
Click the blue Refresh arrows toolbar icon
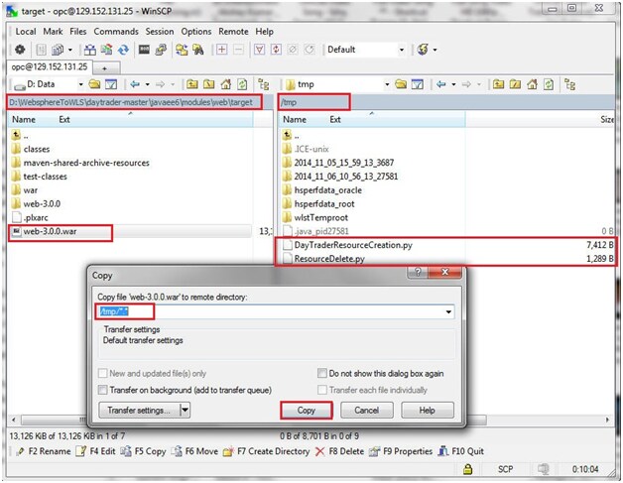(124, 50)
